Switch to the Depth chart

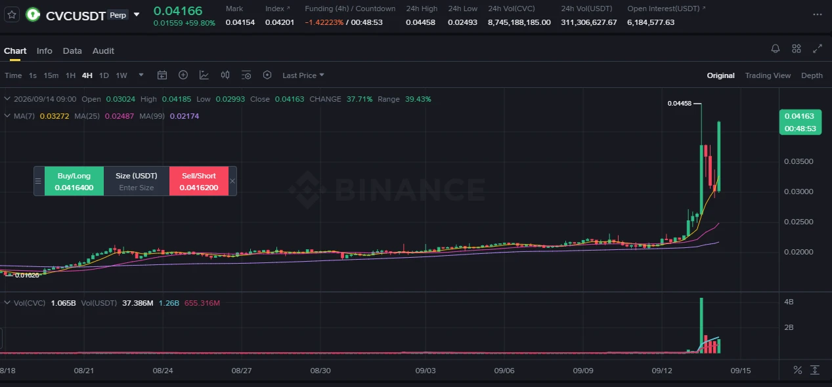click(812, 75)
